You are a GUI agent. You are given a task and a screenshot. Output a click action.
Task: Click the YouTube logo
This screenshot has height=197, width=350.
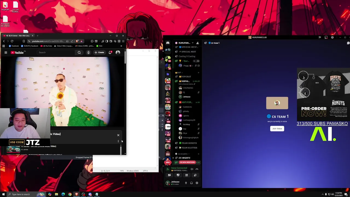click(17, 53)
